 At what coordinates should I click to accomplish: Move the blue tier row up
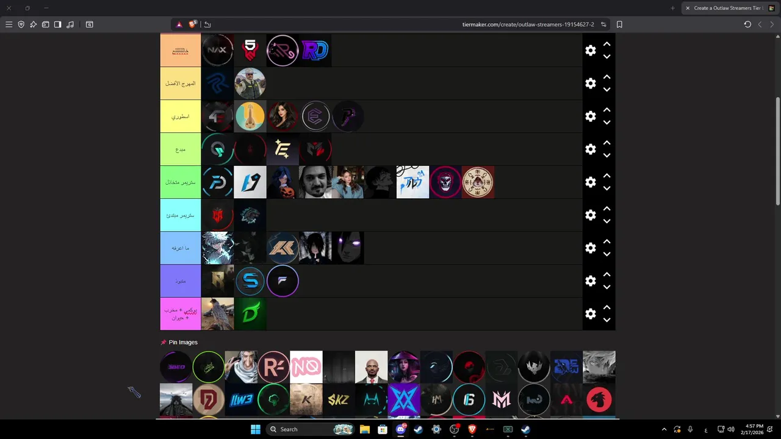(x=606, y=241)
